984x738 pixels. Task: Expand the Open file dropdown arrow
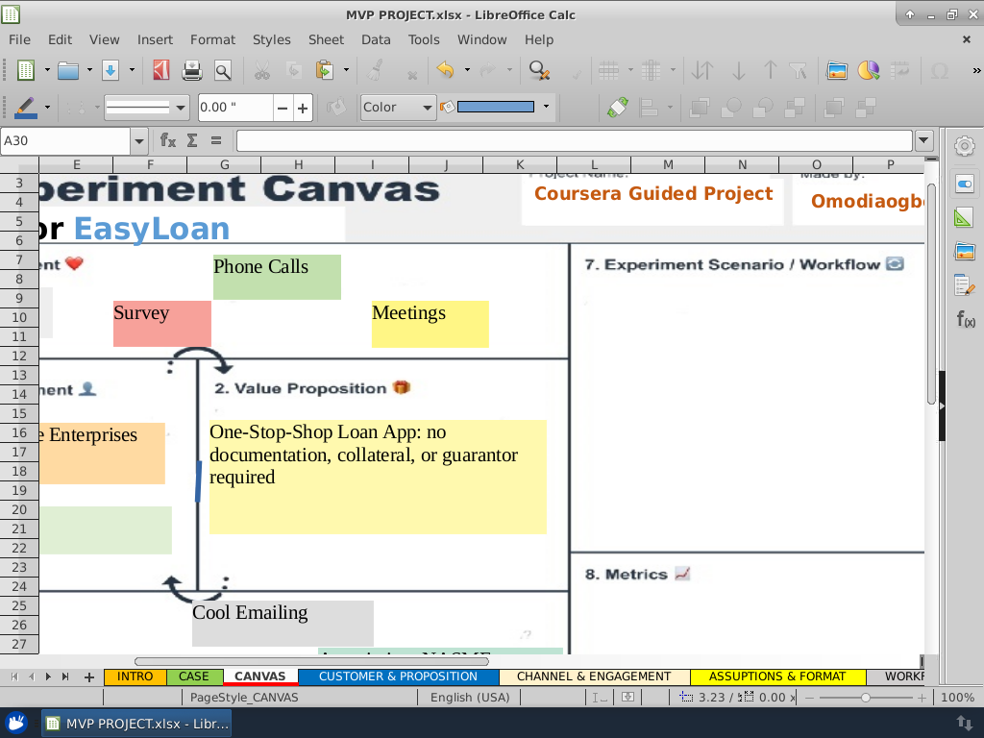[89, 70]
